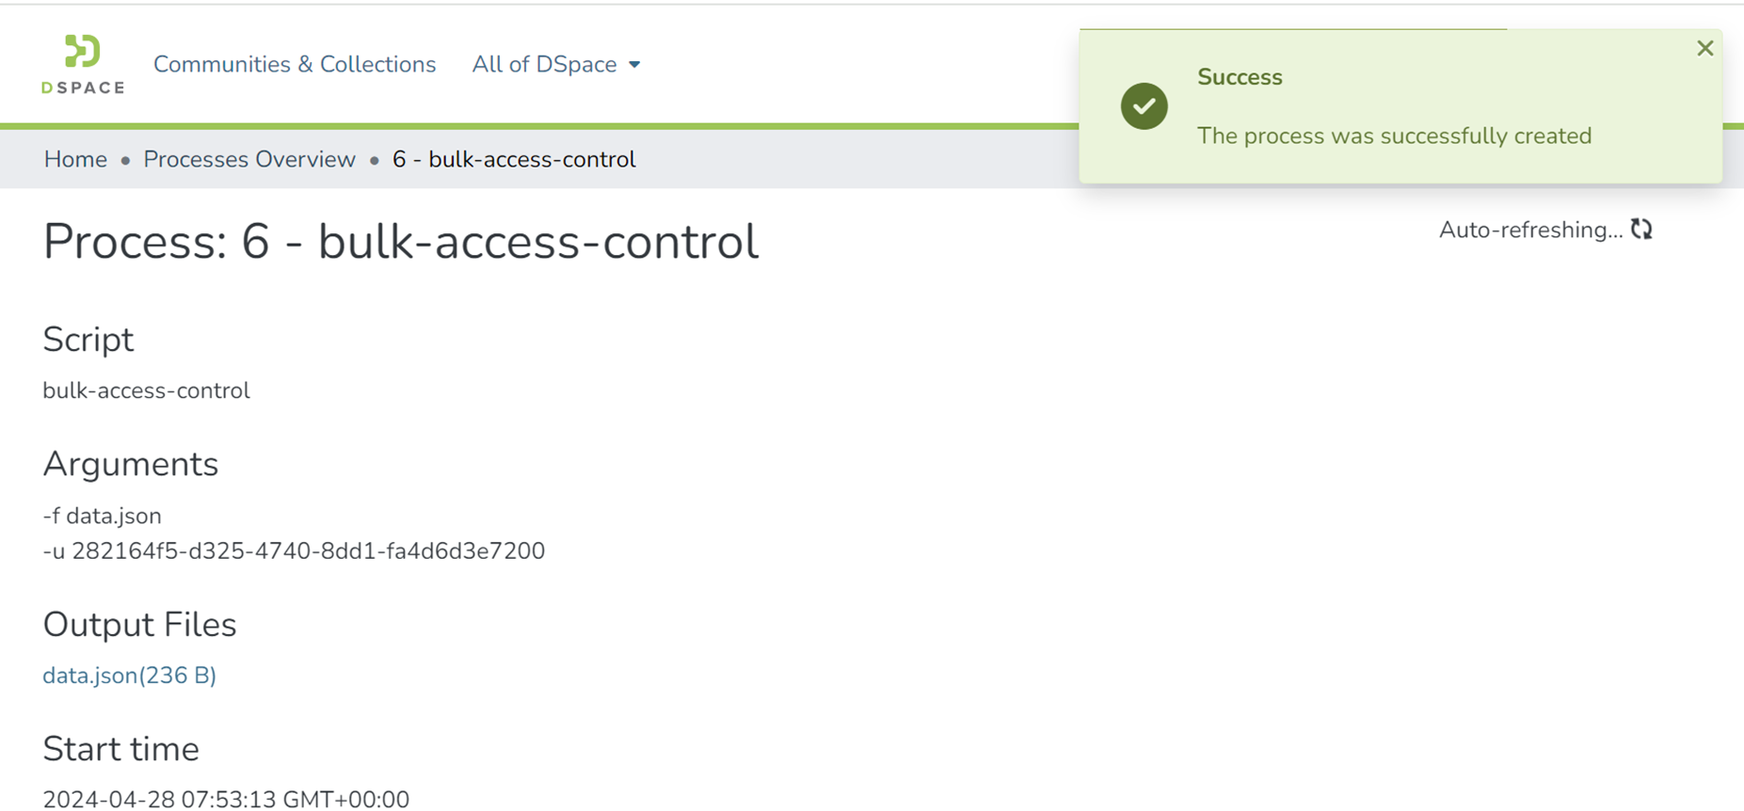Close the Success notification
1744x811 pixels.
click(x=1704, y=49)
